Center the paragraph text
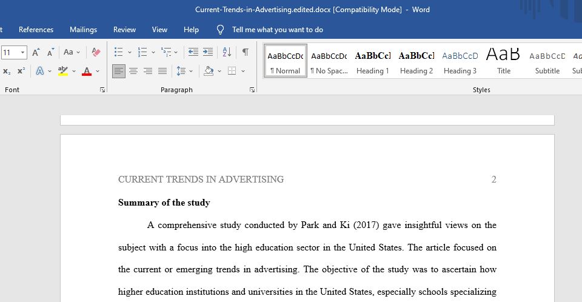 click(x=133, y=71)
